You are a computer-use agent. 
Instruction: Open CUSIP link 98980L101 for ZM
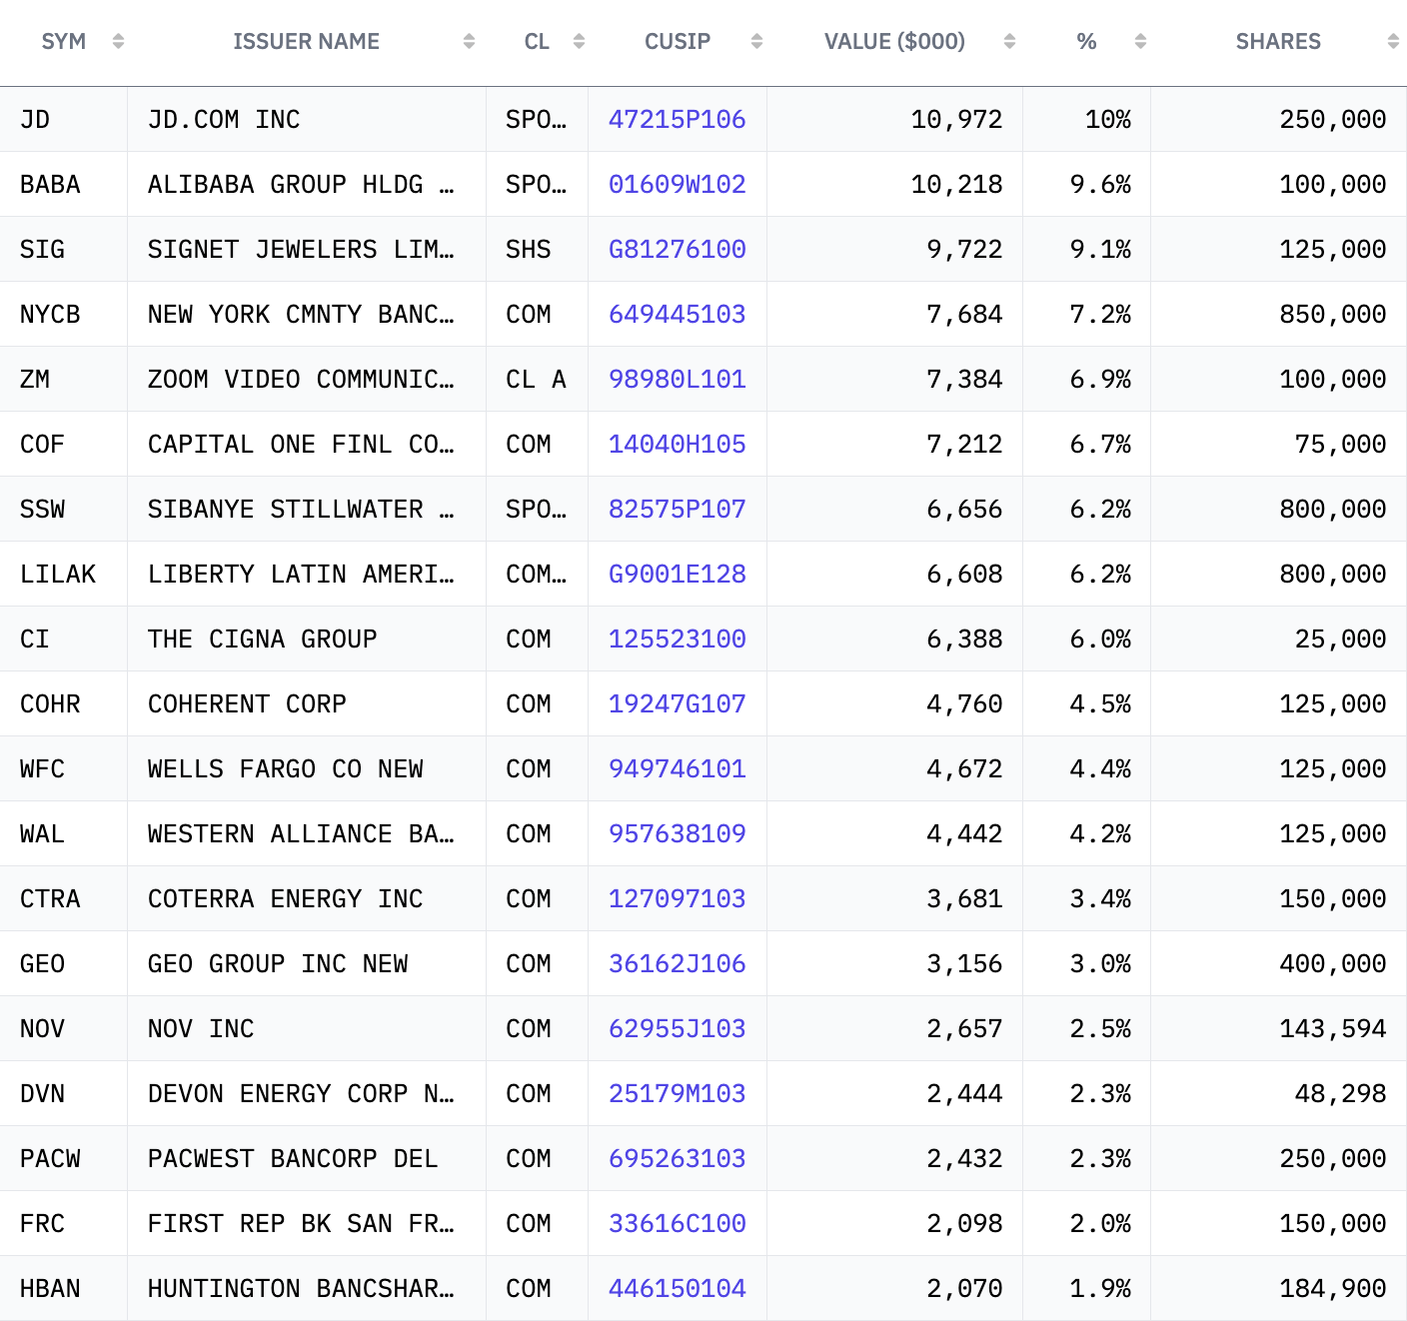pos(678,379)
